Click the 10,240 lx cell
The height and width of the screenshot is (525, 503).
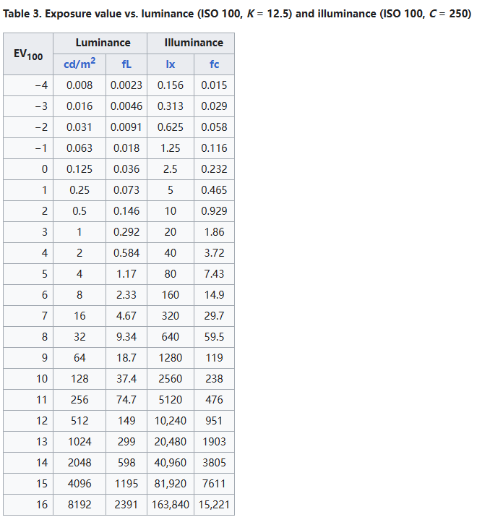click(171, 421)
